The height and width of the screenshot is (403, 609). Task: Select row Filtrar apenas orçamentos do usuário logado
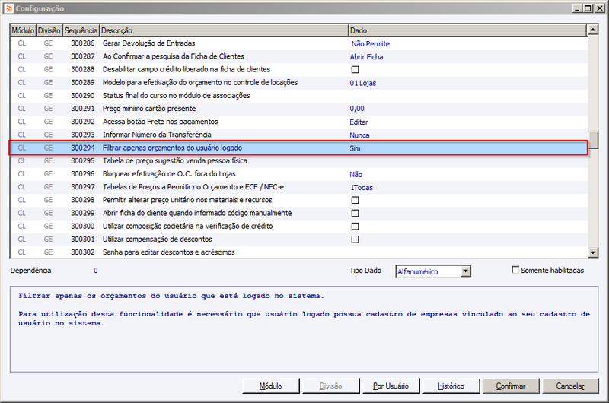(x=298, y=148)
